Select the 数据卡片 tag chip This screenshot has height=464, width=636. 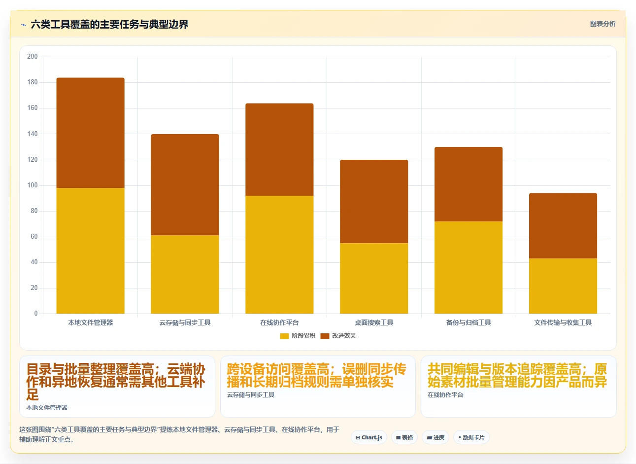pyautogui.click(x=471, y=437)
